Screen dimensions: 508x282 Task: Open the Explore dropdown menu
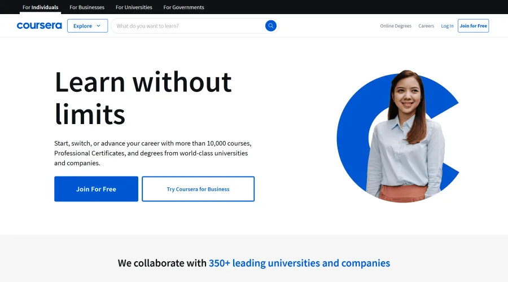click(x=87, y=26)
